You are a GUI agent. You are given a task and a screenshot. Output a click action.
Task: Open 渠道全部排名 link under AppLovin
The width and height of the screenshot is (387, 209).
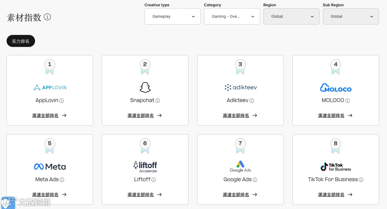49,115
